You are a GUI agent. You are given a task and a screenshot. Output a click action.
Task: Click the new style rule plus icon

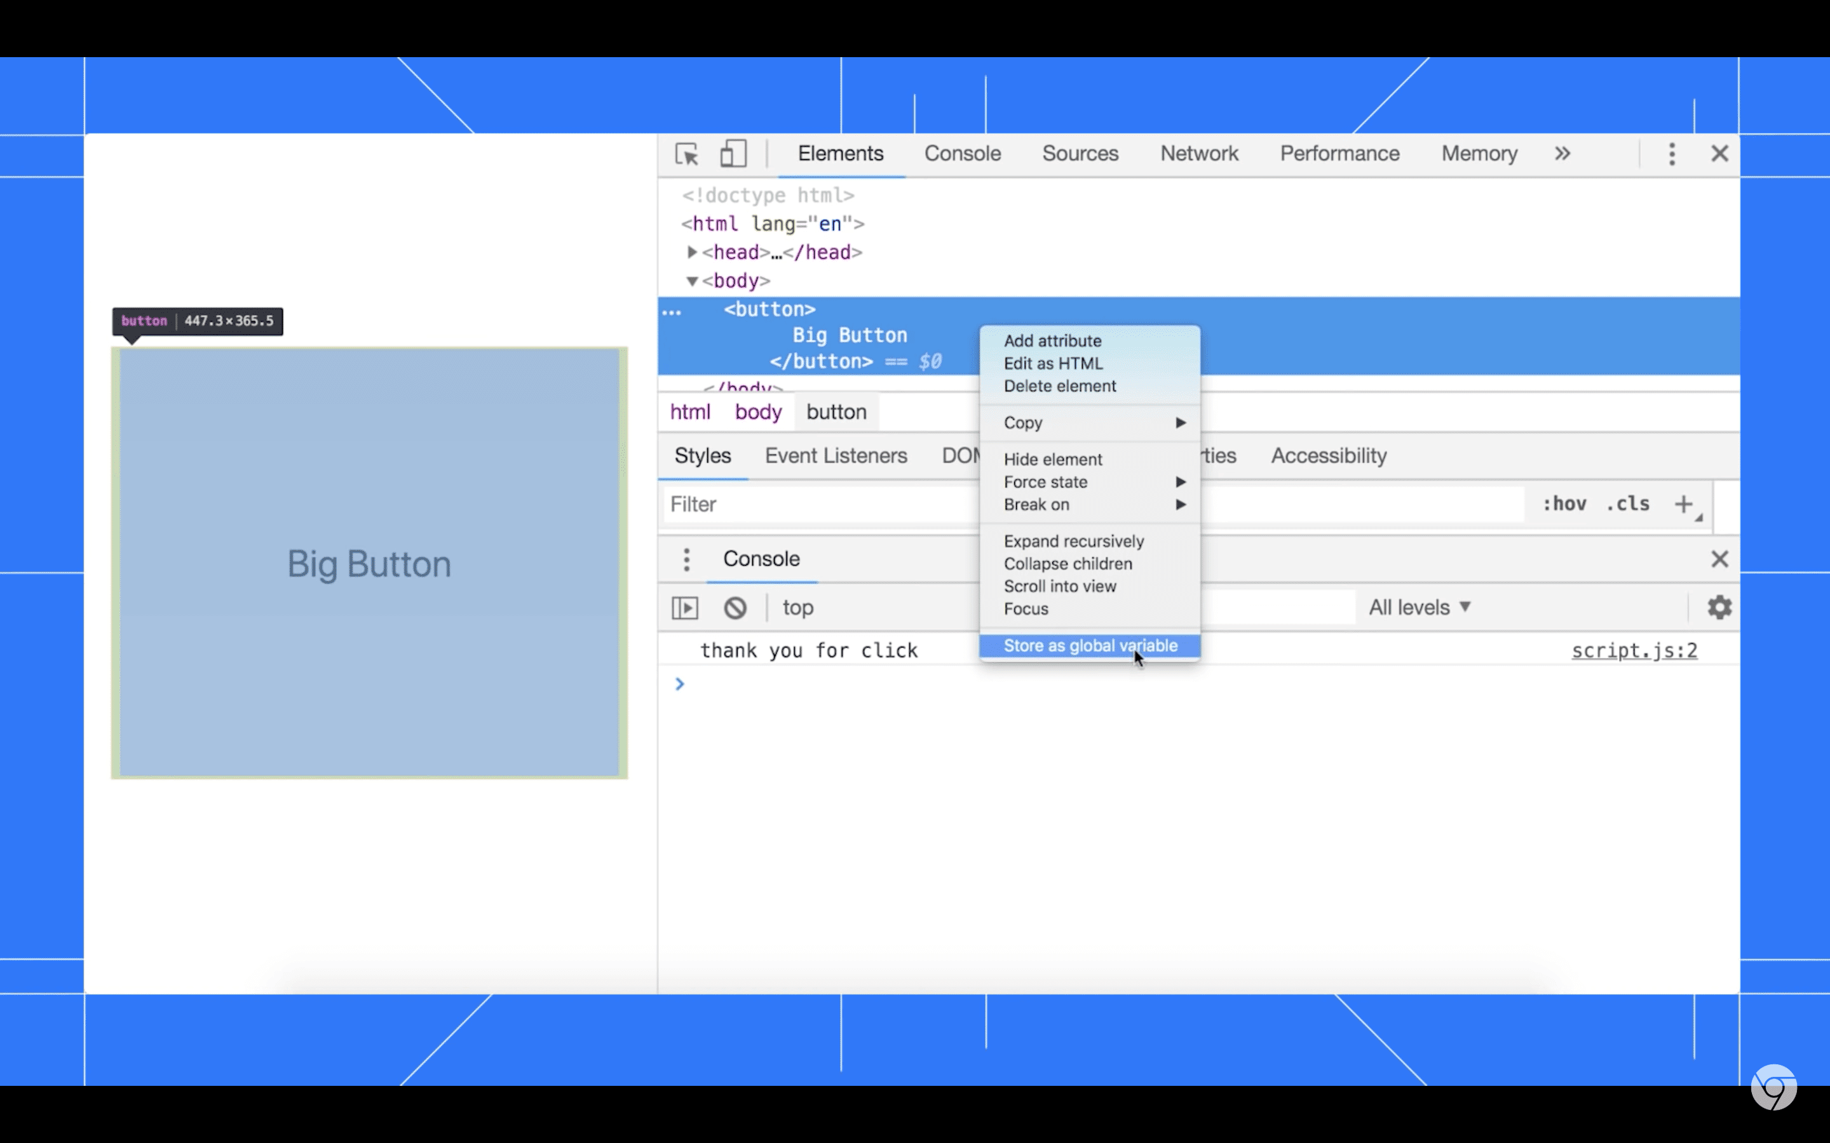tap(1684, 504)
